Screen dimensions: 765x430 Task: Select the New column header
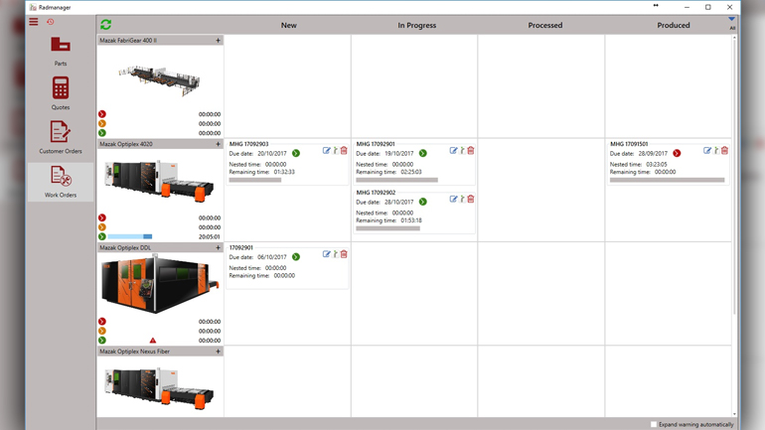point(288,26)
